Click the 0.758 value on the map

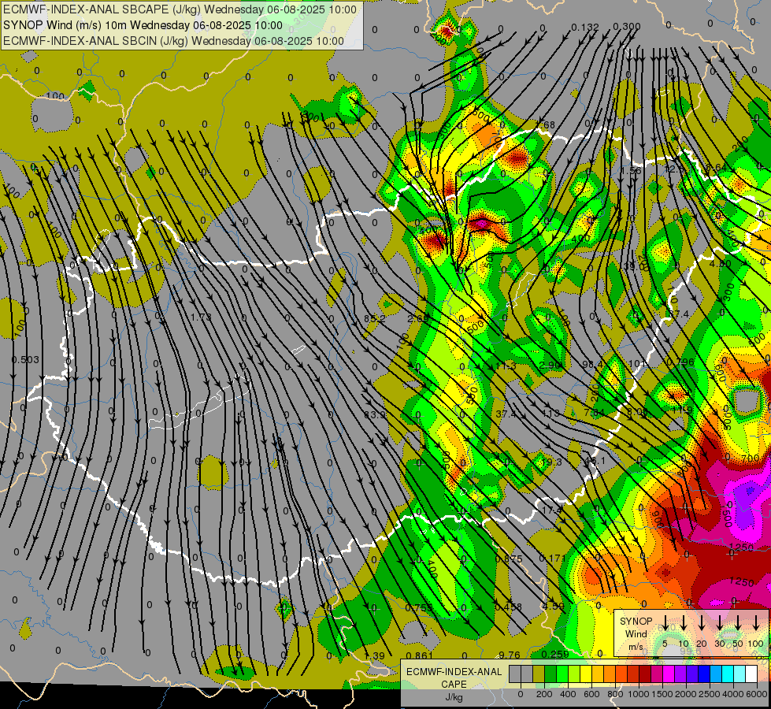[419, 607]
